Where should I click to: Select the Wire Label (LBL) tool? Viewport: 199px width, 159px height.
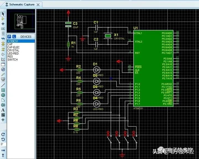[3, 28]
